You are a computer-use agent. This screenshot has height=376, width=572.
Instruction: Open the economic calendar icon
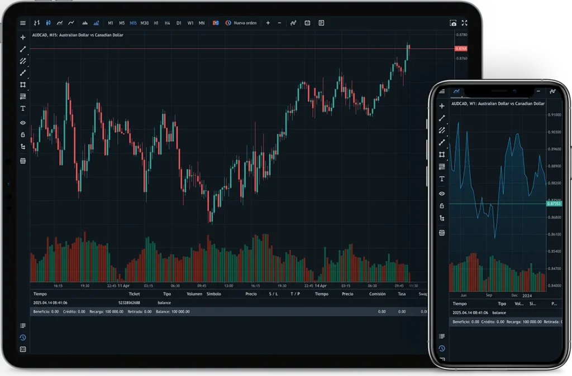pos(308,23)
